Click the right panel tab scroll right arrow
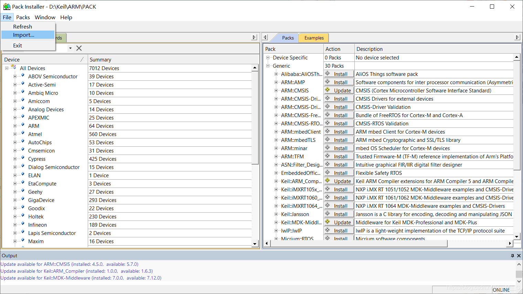Image resolution: width=523 pixels, height=294 pixels. [517, 37]
